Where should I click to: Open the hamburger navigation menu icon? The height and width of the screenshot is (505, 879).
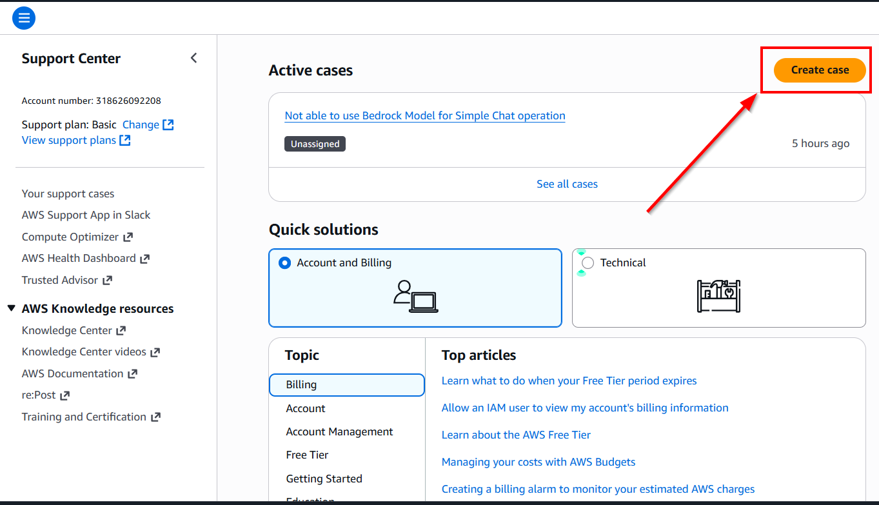pyautogui.click(x=24, y=17)
